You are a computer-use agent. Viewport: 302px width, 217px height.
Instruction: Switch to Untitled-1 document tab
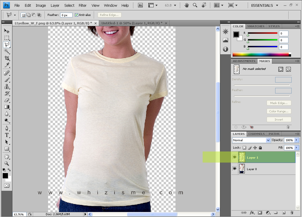point(132,23)
